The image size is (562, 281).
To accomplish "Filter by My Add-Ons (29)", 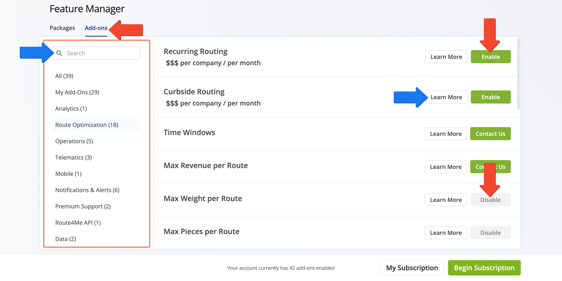I will (77, 92).
